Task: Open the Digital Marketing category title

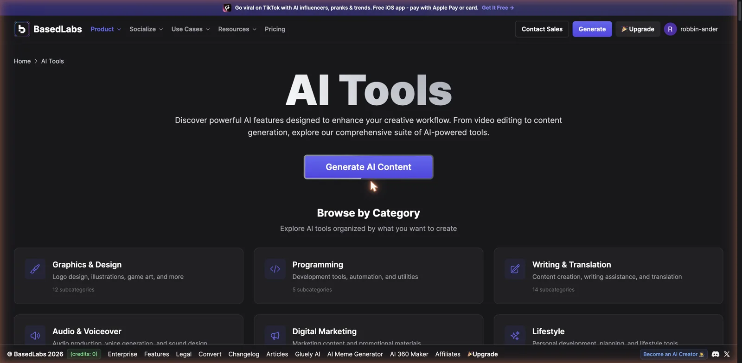Action: [324, 331]
